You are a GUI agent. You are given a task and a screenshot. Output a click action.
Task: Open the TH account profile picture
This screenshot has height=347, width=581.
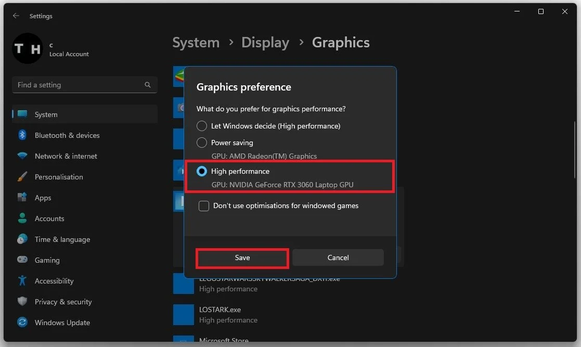click(28, 48)
